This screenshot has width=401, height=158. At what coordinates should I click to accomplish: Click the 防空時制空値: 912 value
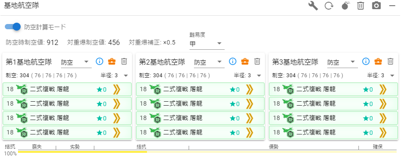pyautogui.click(x=32, y=42)
